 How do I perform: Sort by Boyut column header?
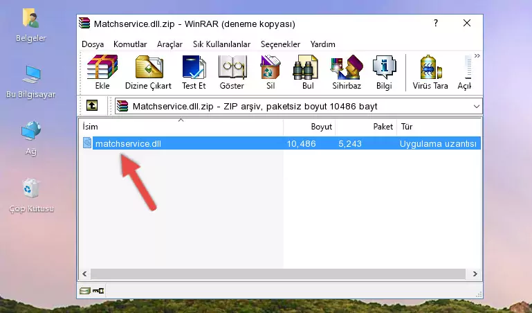(x=309, y=126)
